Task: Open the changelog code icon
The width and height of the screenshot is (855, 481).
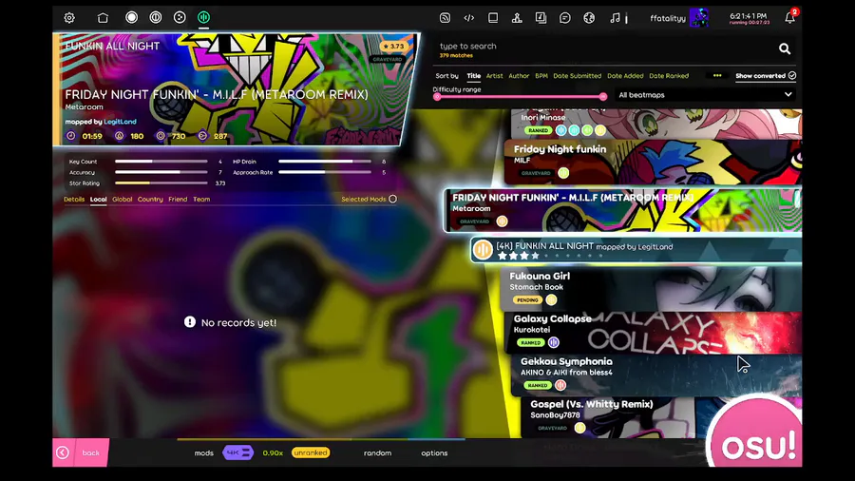Action: tap(469, 18)
